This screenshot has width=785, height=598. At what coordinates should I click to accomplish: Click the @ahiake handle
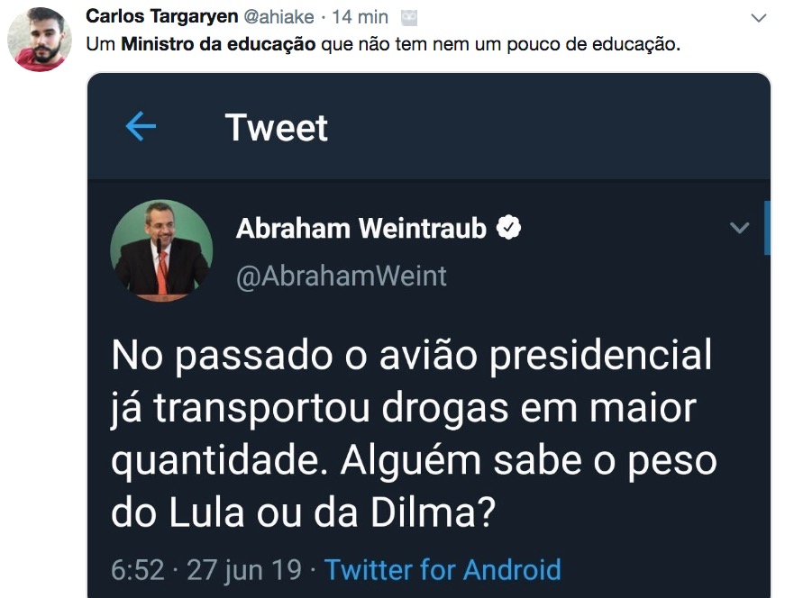(278, 17)
